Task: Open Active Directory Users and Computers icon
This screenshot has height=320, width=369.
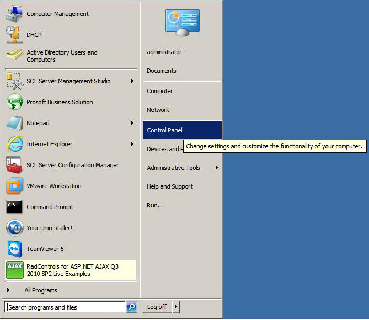Action: click(x=14, y=56)
